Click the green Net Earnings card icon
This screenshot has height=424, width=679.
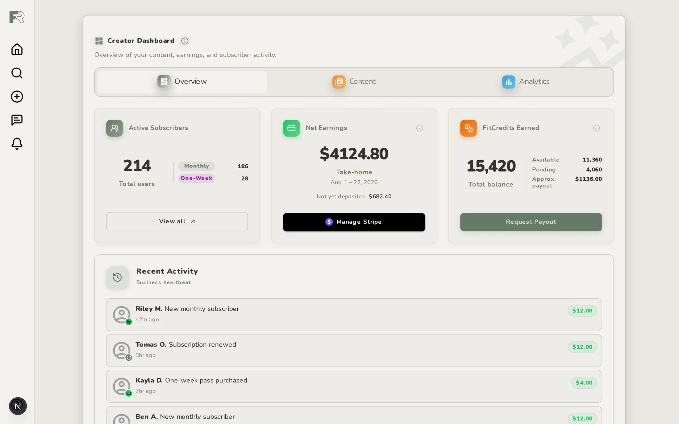tap(291, 128)
